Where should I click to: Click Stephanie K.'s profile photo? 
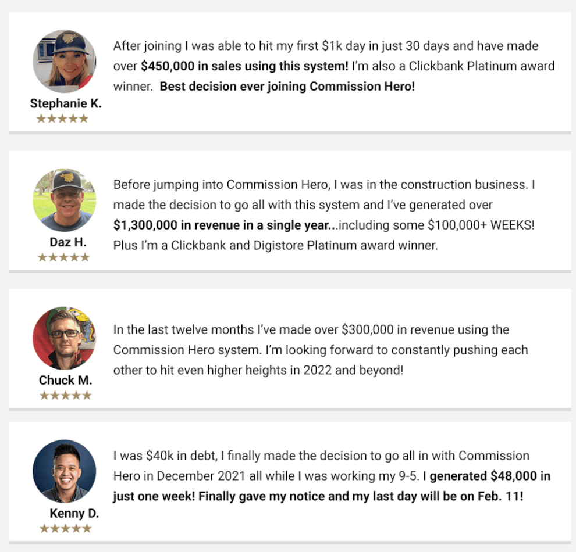65,62
